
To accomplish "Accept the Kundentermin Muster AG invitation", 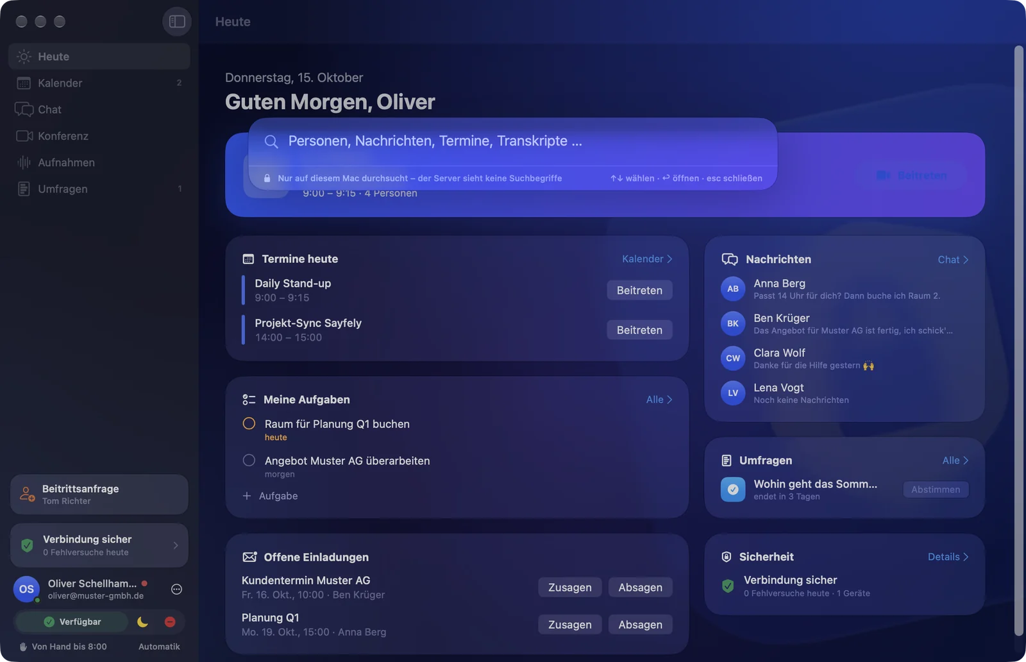I will point(570,587).
